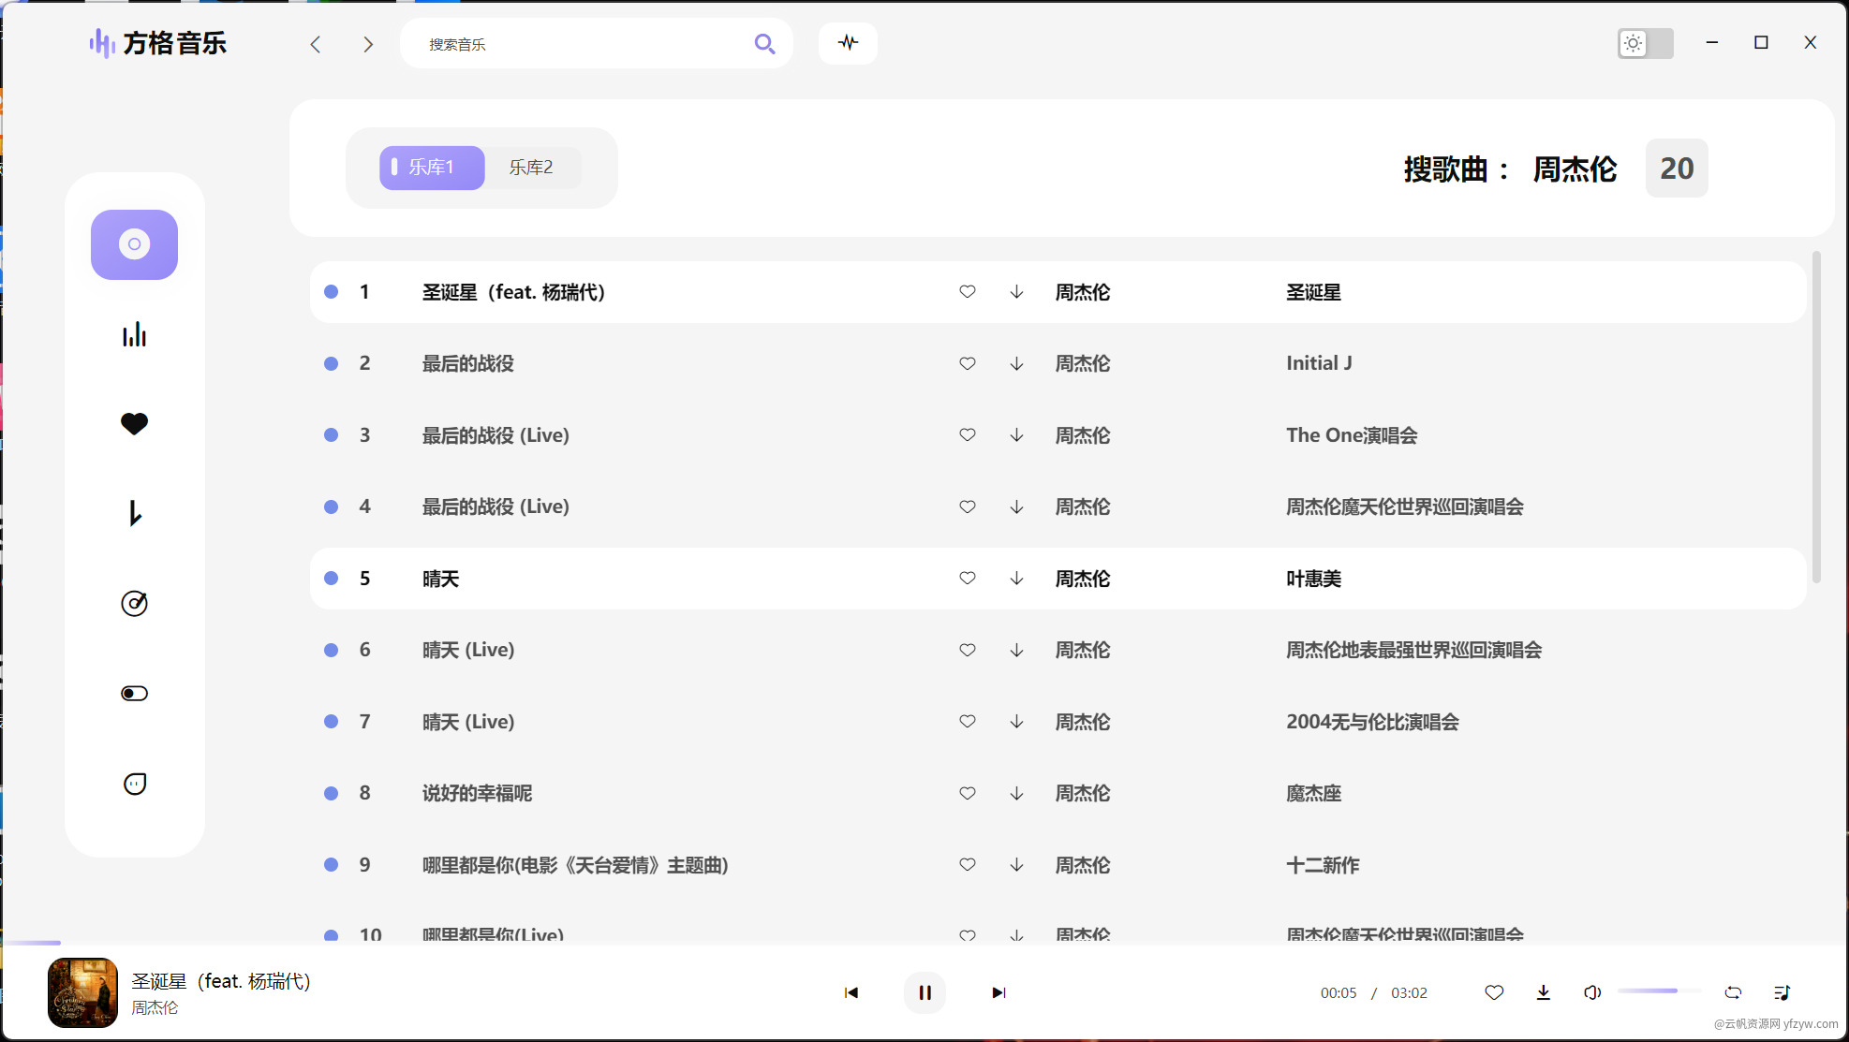The width and height of the screenshot is (1849, 1042).
Task: Download the song 说好的幸福呢
Action: [x=1016, y=793]
